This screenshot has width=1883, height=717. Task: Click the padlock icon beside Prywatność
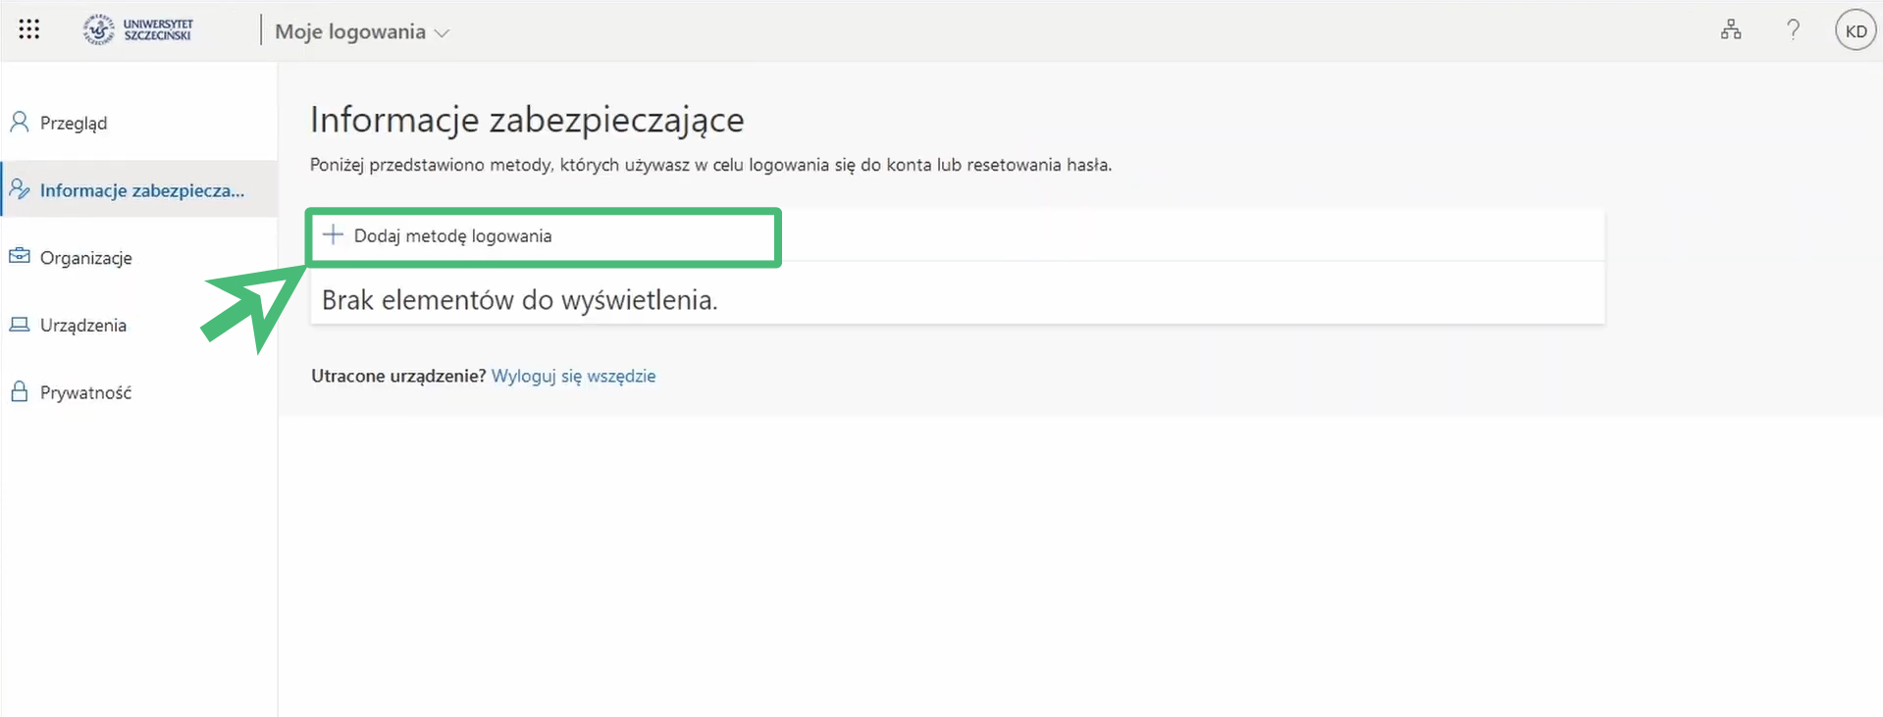pyautogui.click(x=20, y=392)
